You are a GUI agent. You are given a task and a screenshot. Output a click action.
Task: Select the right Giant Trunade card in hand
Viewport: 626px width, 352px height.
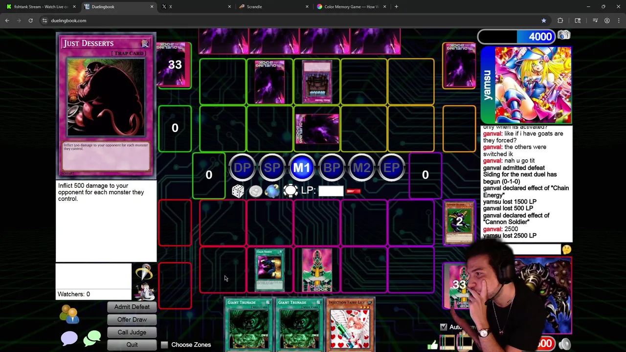pyautogui.click(x=299, y=325)
